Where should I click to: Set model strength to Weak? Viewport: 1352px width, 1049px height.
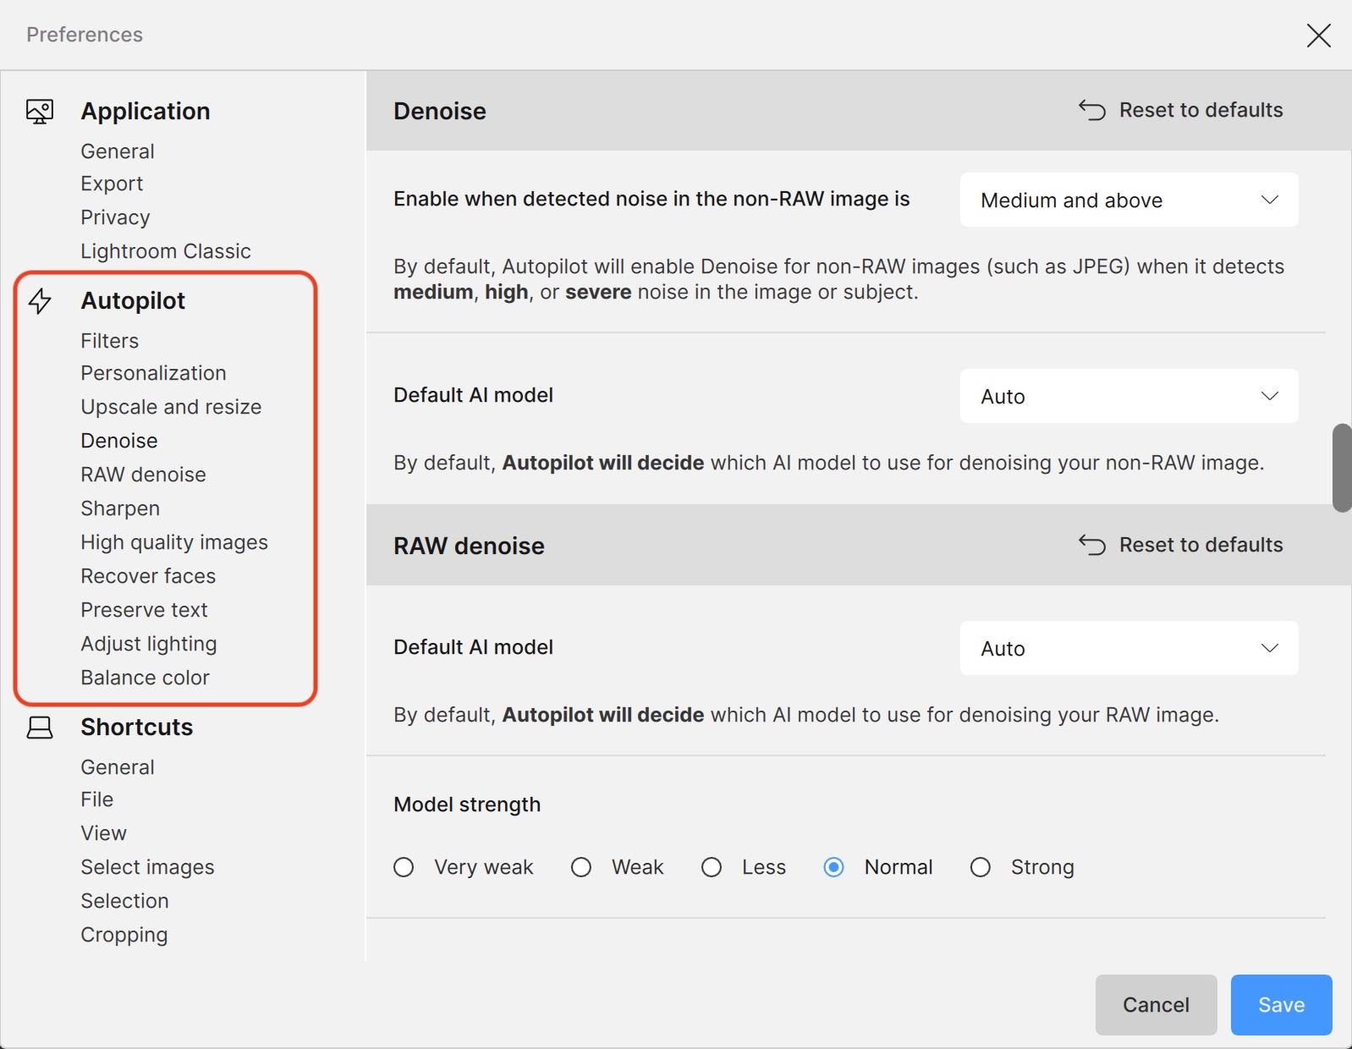point(581,867)
